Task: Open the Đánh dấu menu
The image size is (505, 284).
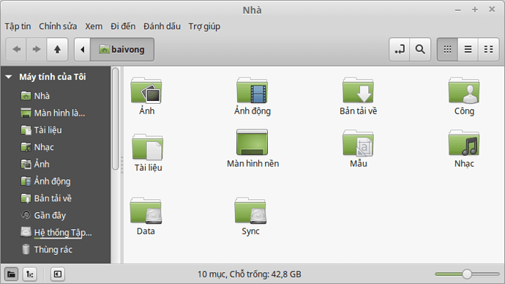Action: [162, 26]
